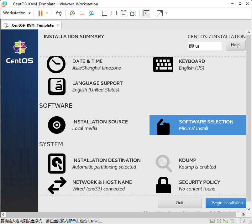Open the snapshot manager icon

(x=91, y=13)
